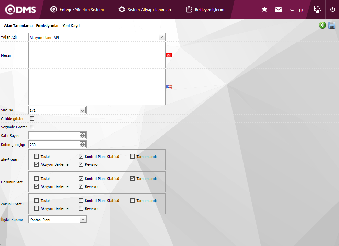Click the Turkish flag beside Mesaj

coord(169,55)
